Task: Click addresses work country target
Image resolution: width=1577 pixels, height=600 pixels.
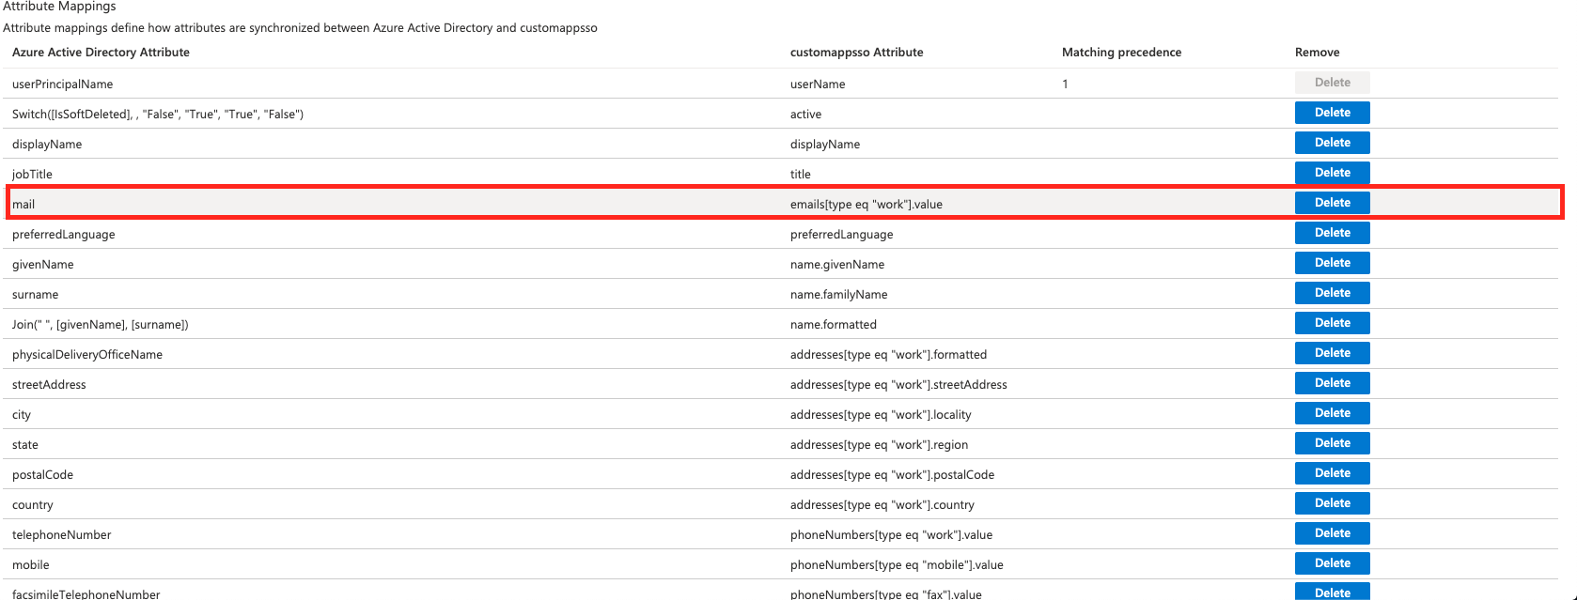Action: (882, 505)
